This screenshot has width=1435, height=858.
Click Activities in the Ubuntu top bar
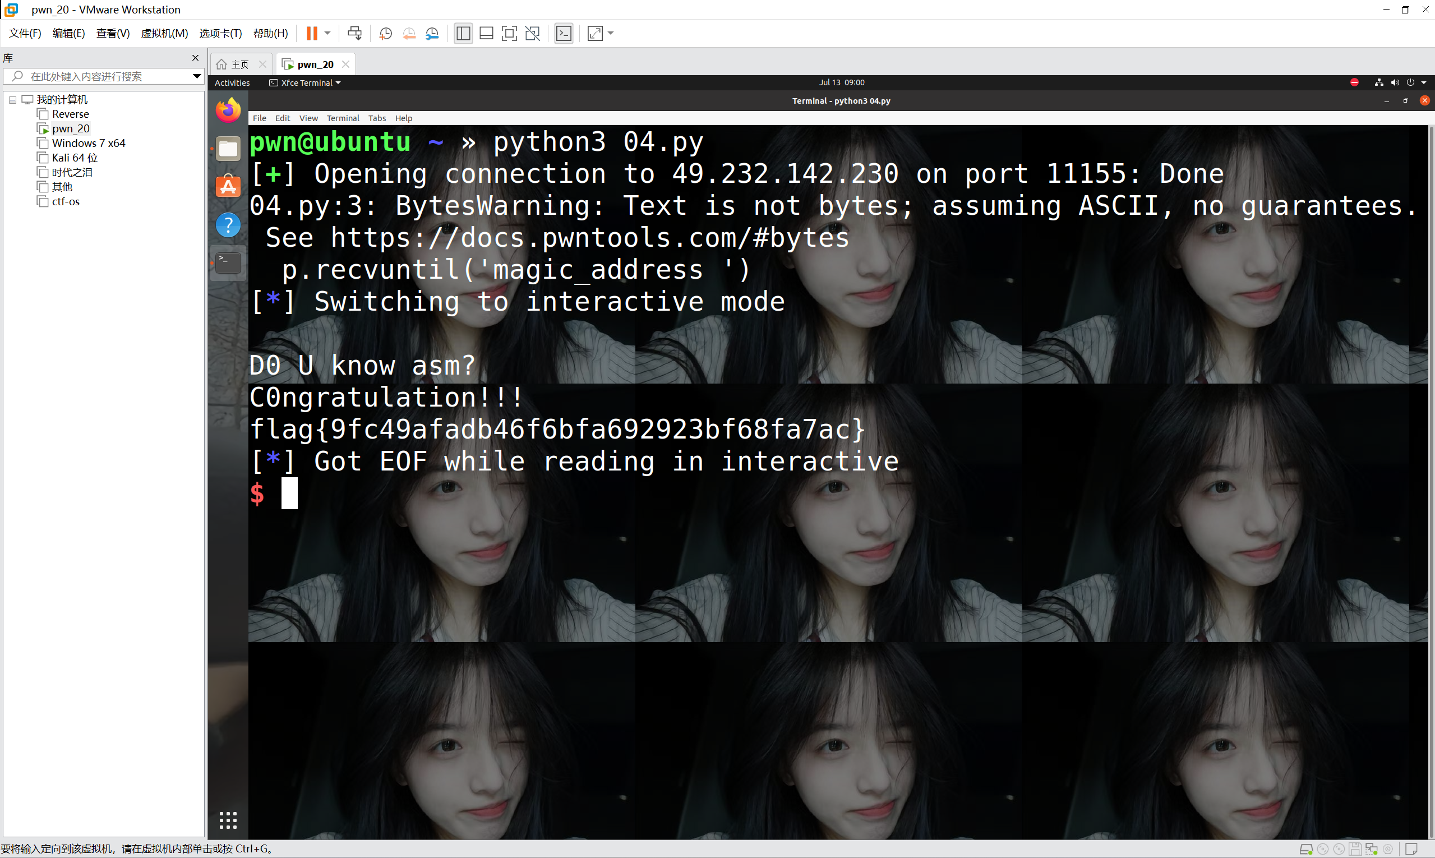point(232,82)
